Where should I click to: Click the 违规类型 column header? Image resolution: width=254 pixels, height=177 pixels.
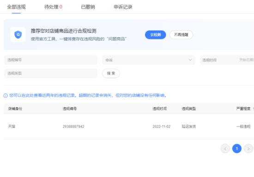(x=189, y=109)
